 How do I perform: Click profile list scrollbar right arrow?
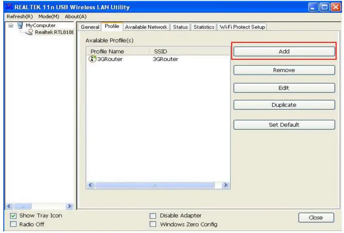click(x=225, y=185)
